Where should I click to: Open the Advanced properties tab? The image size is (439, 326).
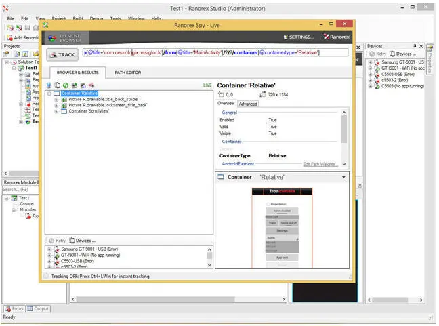click(x=248, y=104)
